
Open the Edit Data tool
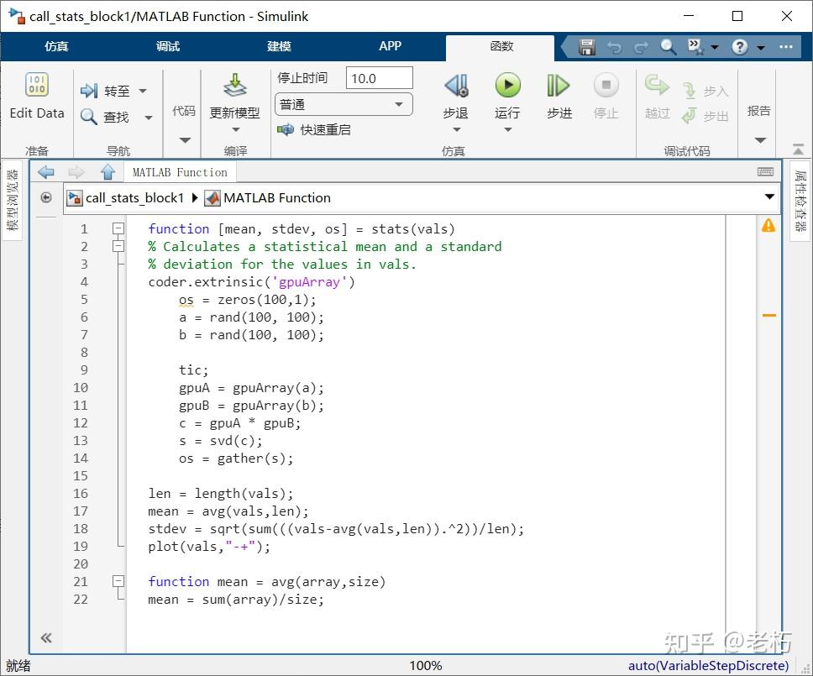36,97
